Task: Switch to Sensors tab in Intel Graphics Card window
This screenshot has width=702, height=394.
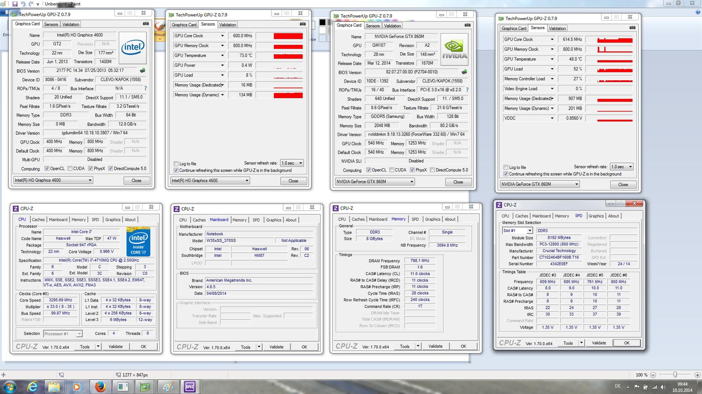Action: 51,24
